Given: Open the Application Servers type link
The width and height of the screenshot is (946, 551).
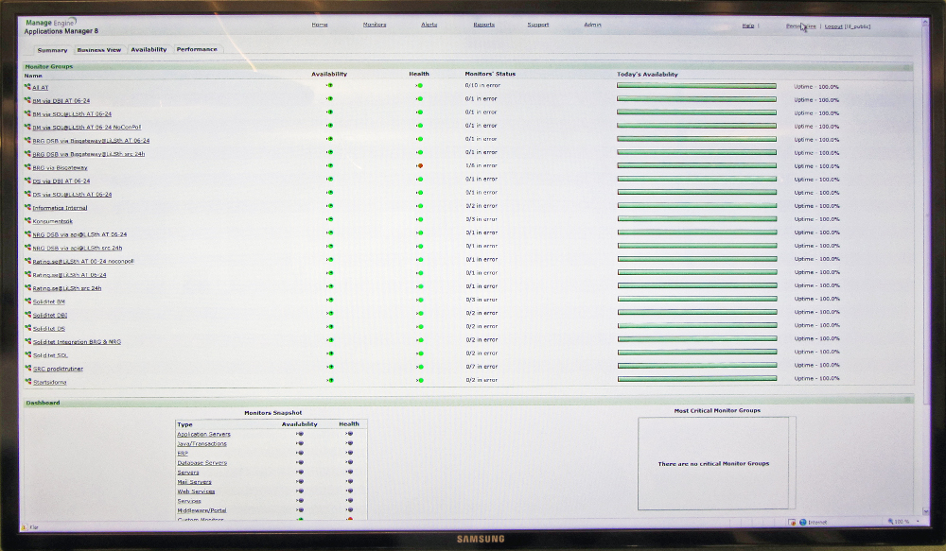Looking at the screenshot, I should point(204,434).
